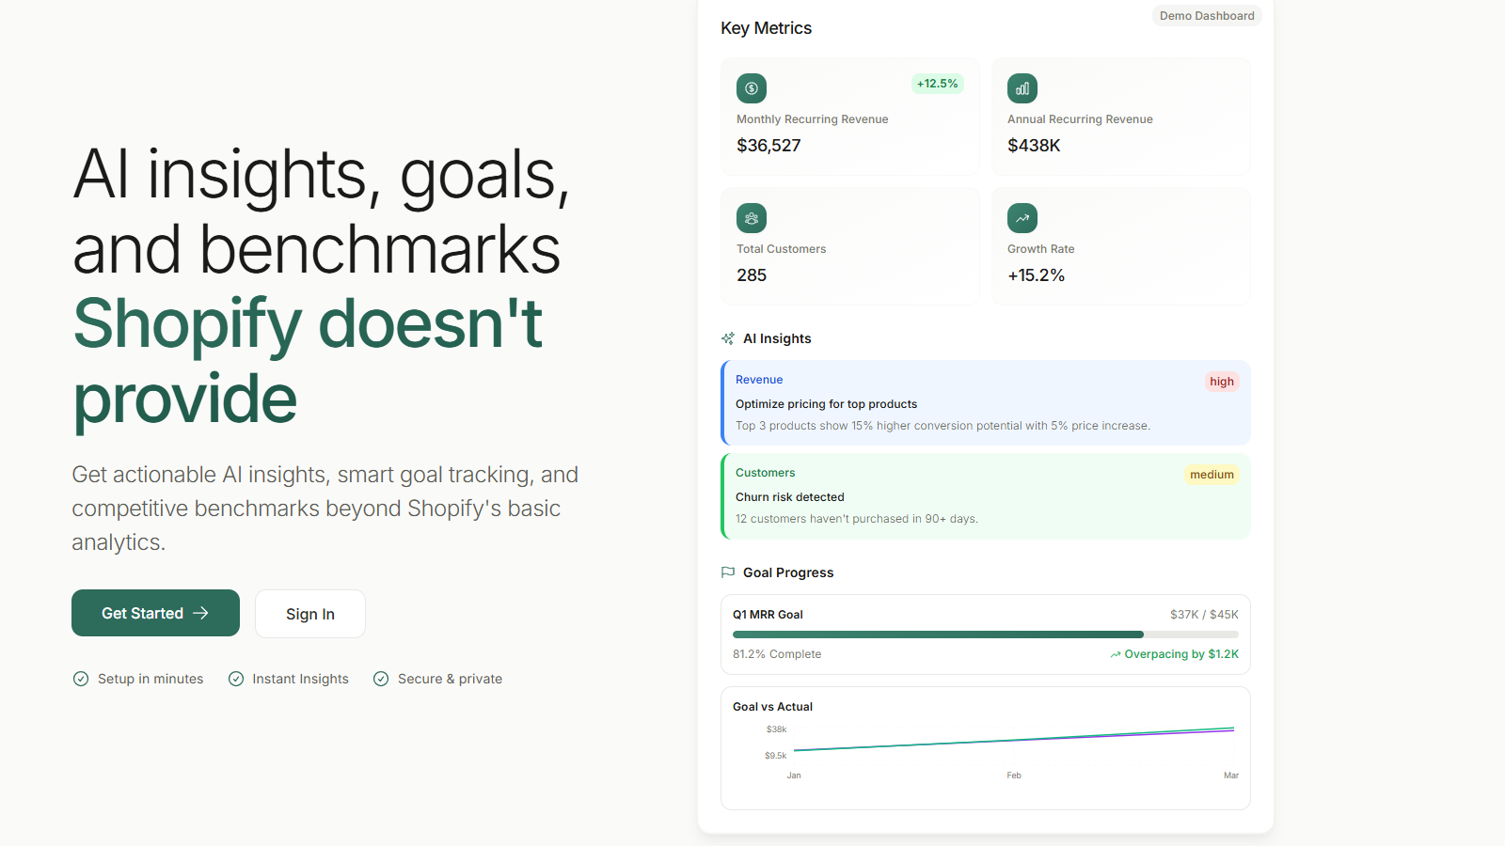The width and height of the screenshot is (1505, 846).
Task: Click the bar chart icon on Annual Recurring Revenue card
Action: 1022,87
